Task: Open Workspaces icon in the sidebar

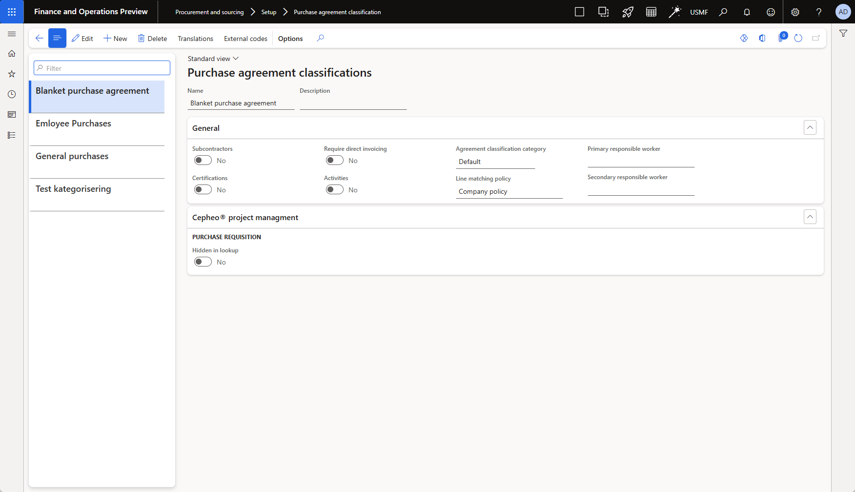Action: (12, 115)
